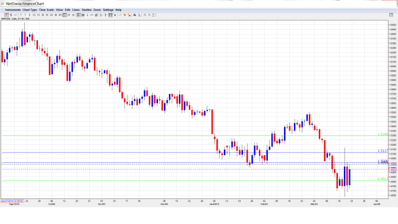Switch to the 8-hour time scale
The width and height of the screenshot is (398, 224).
60,15
